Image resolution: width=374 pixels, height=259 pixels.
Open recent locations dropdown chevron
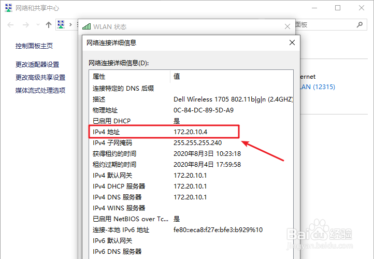(x=38, y=24)
